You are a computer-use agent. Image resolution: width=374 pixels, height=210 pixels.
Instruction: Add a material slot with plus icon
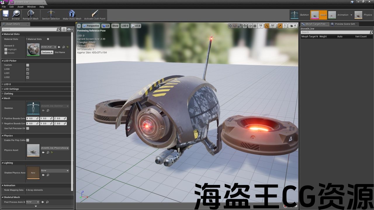point(48,39)
